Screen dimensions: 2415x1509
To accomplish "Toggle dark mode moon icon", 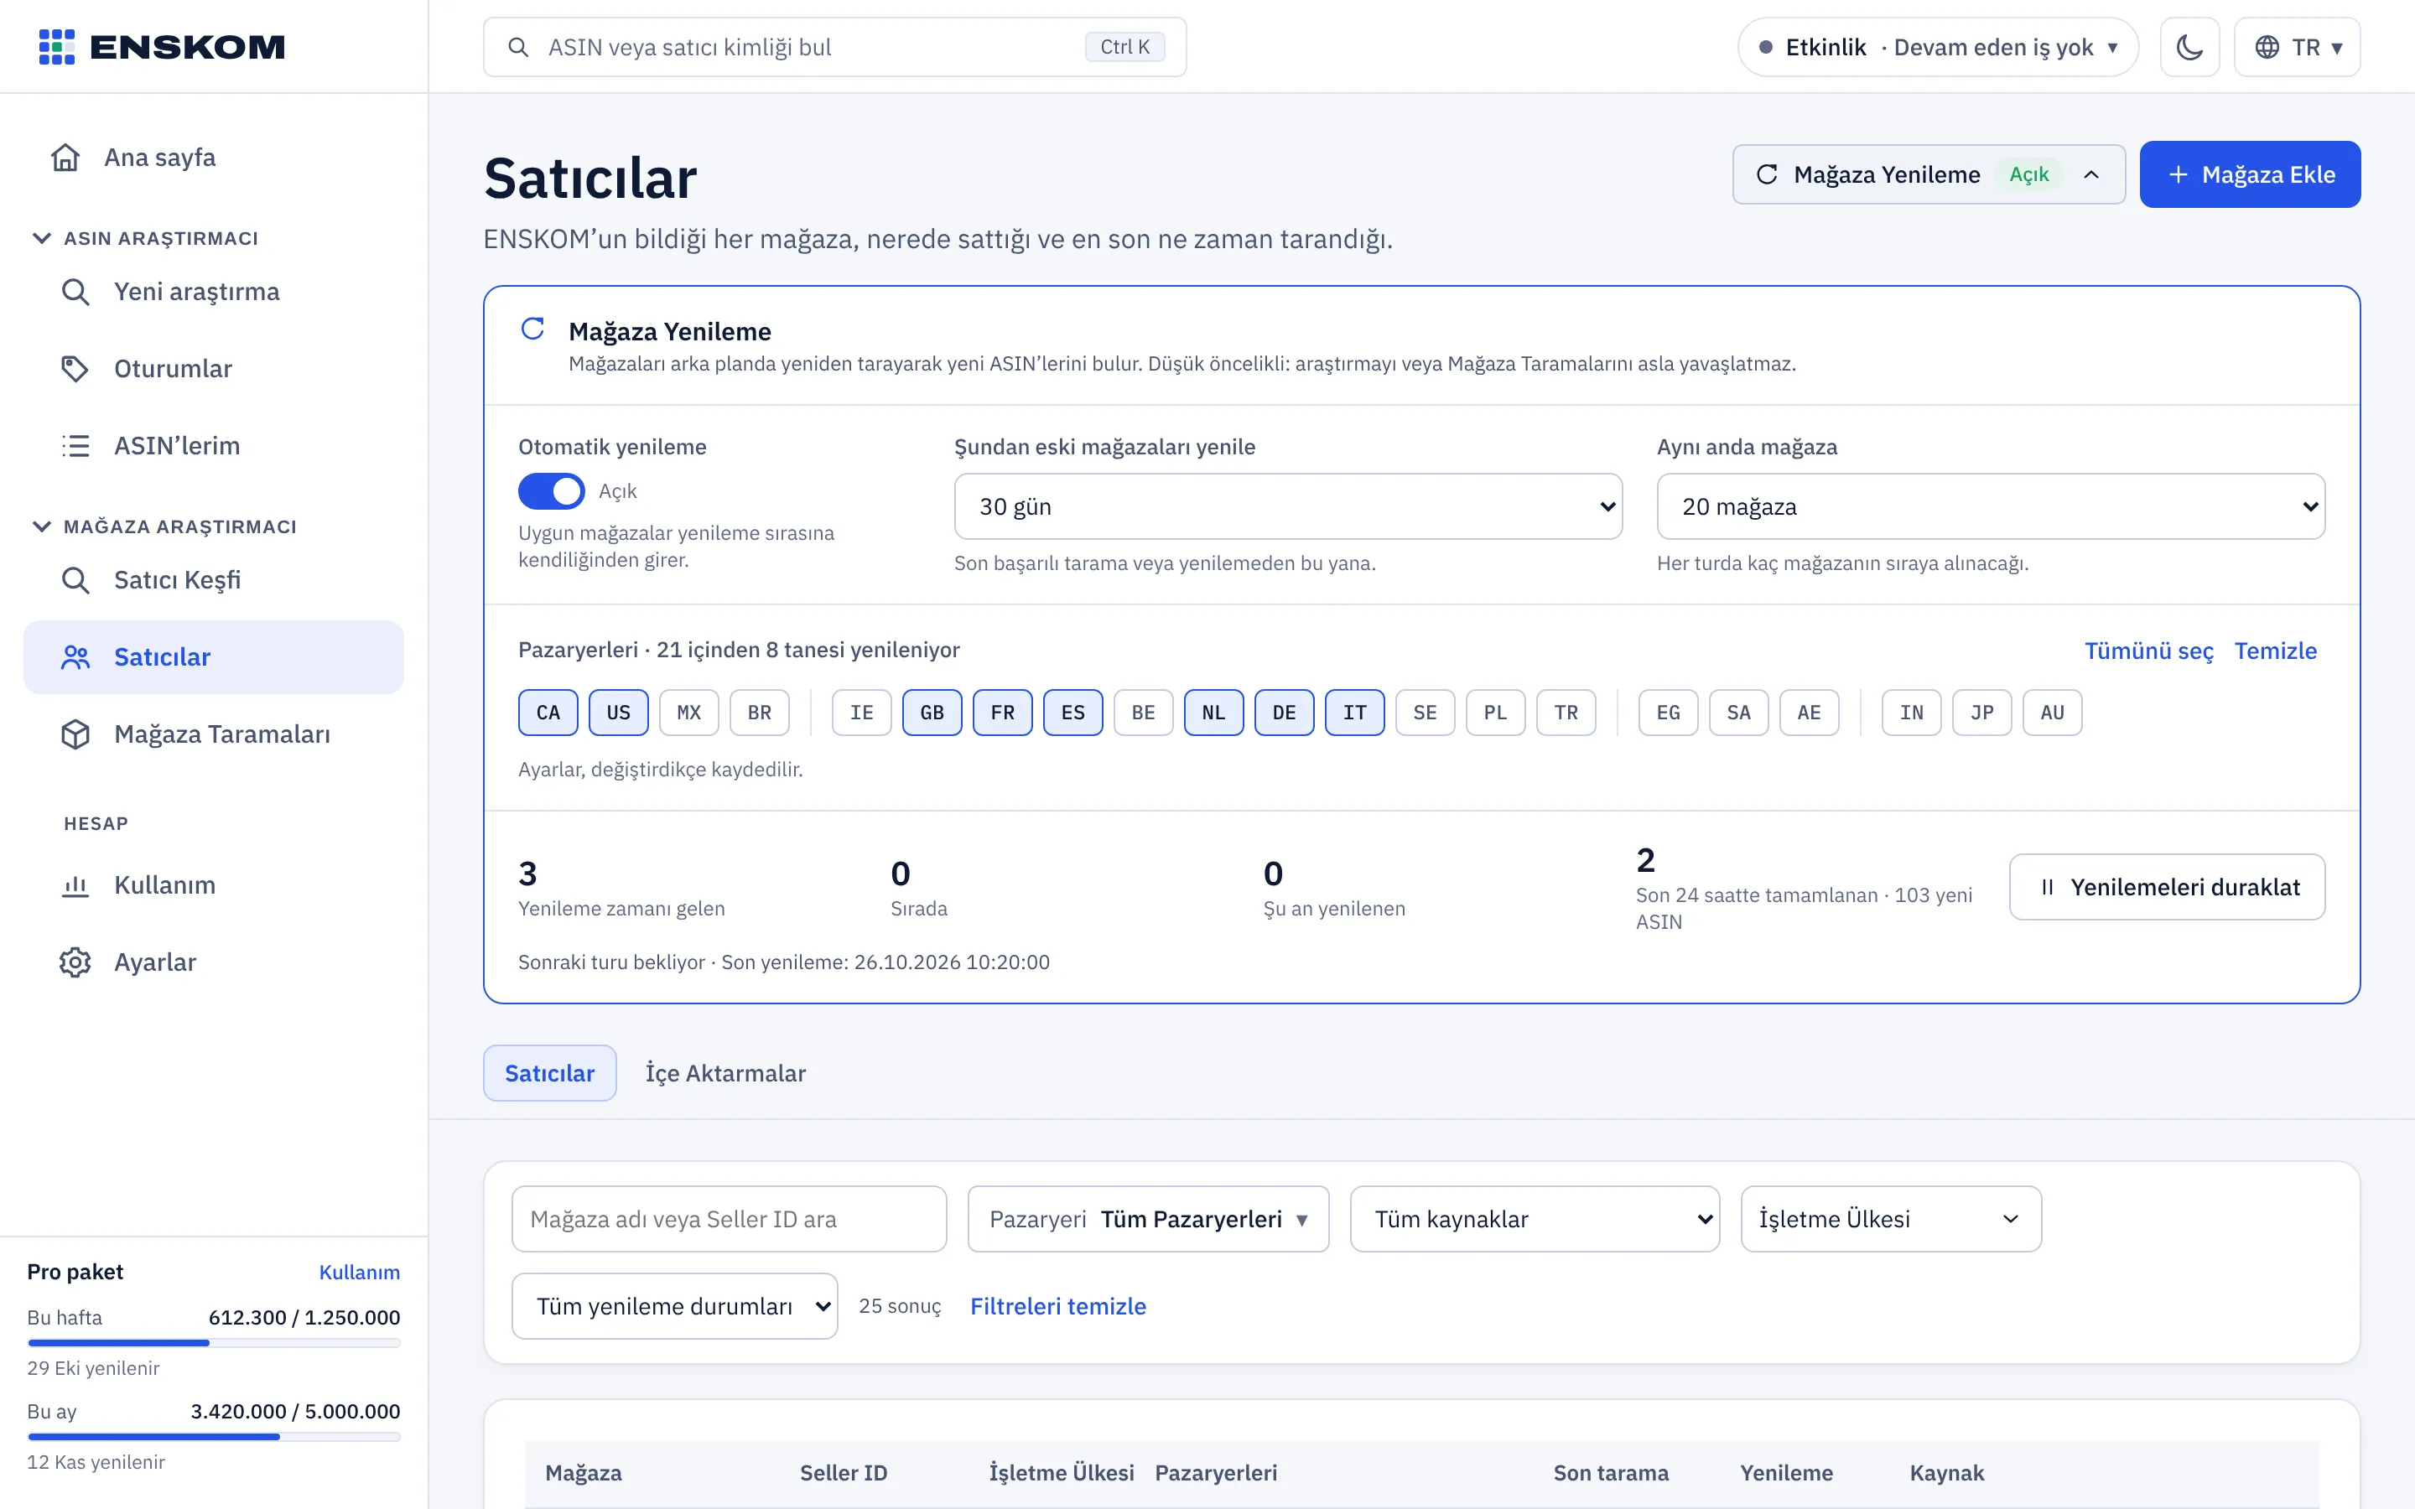I will 2189,47.
